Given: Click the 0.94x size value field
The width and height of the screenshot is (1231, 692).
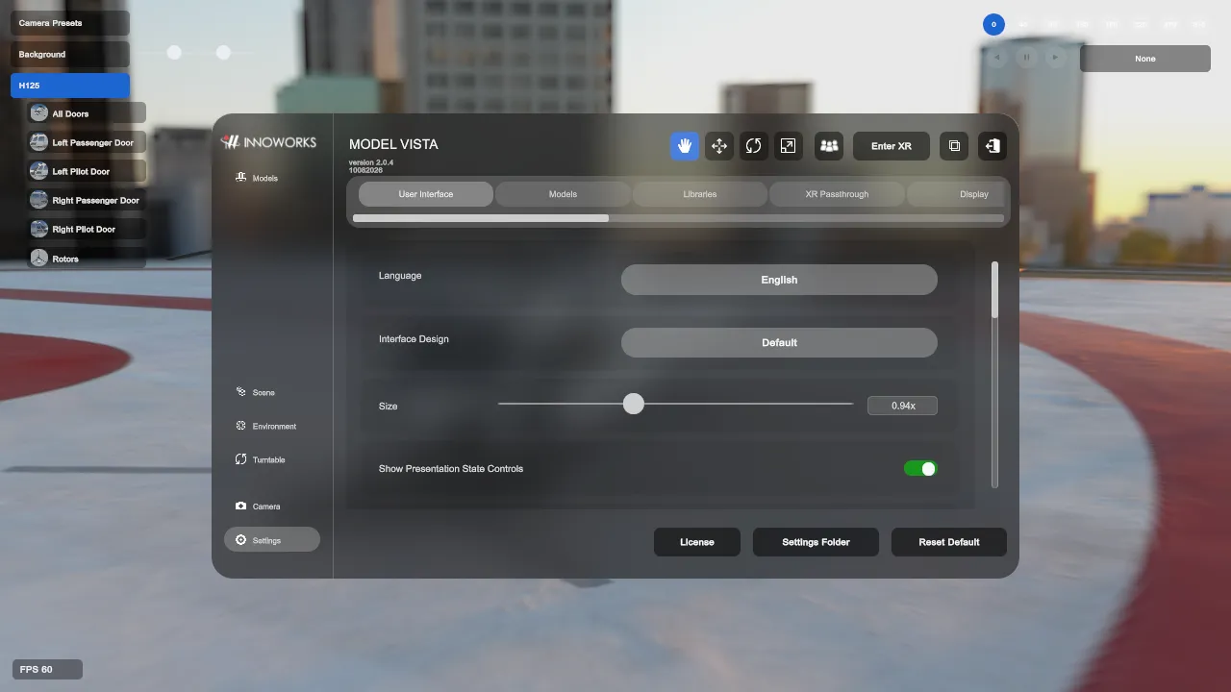Looking at the screenshot, I should [x=902, y=406].
